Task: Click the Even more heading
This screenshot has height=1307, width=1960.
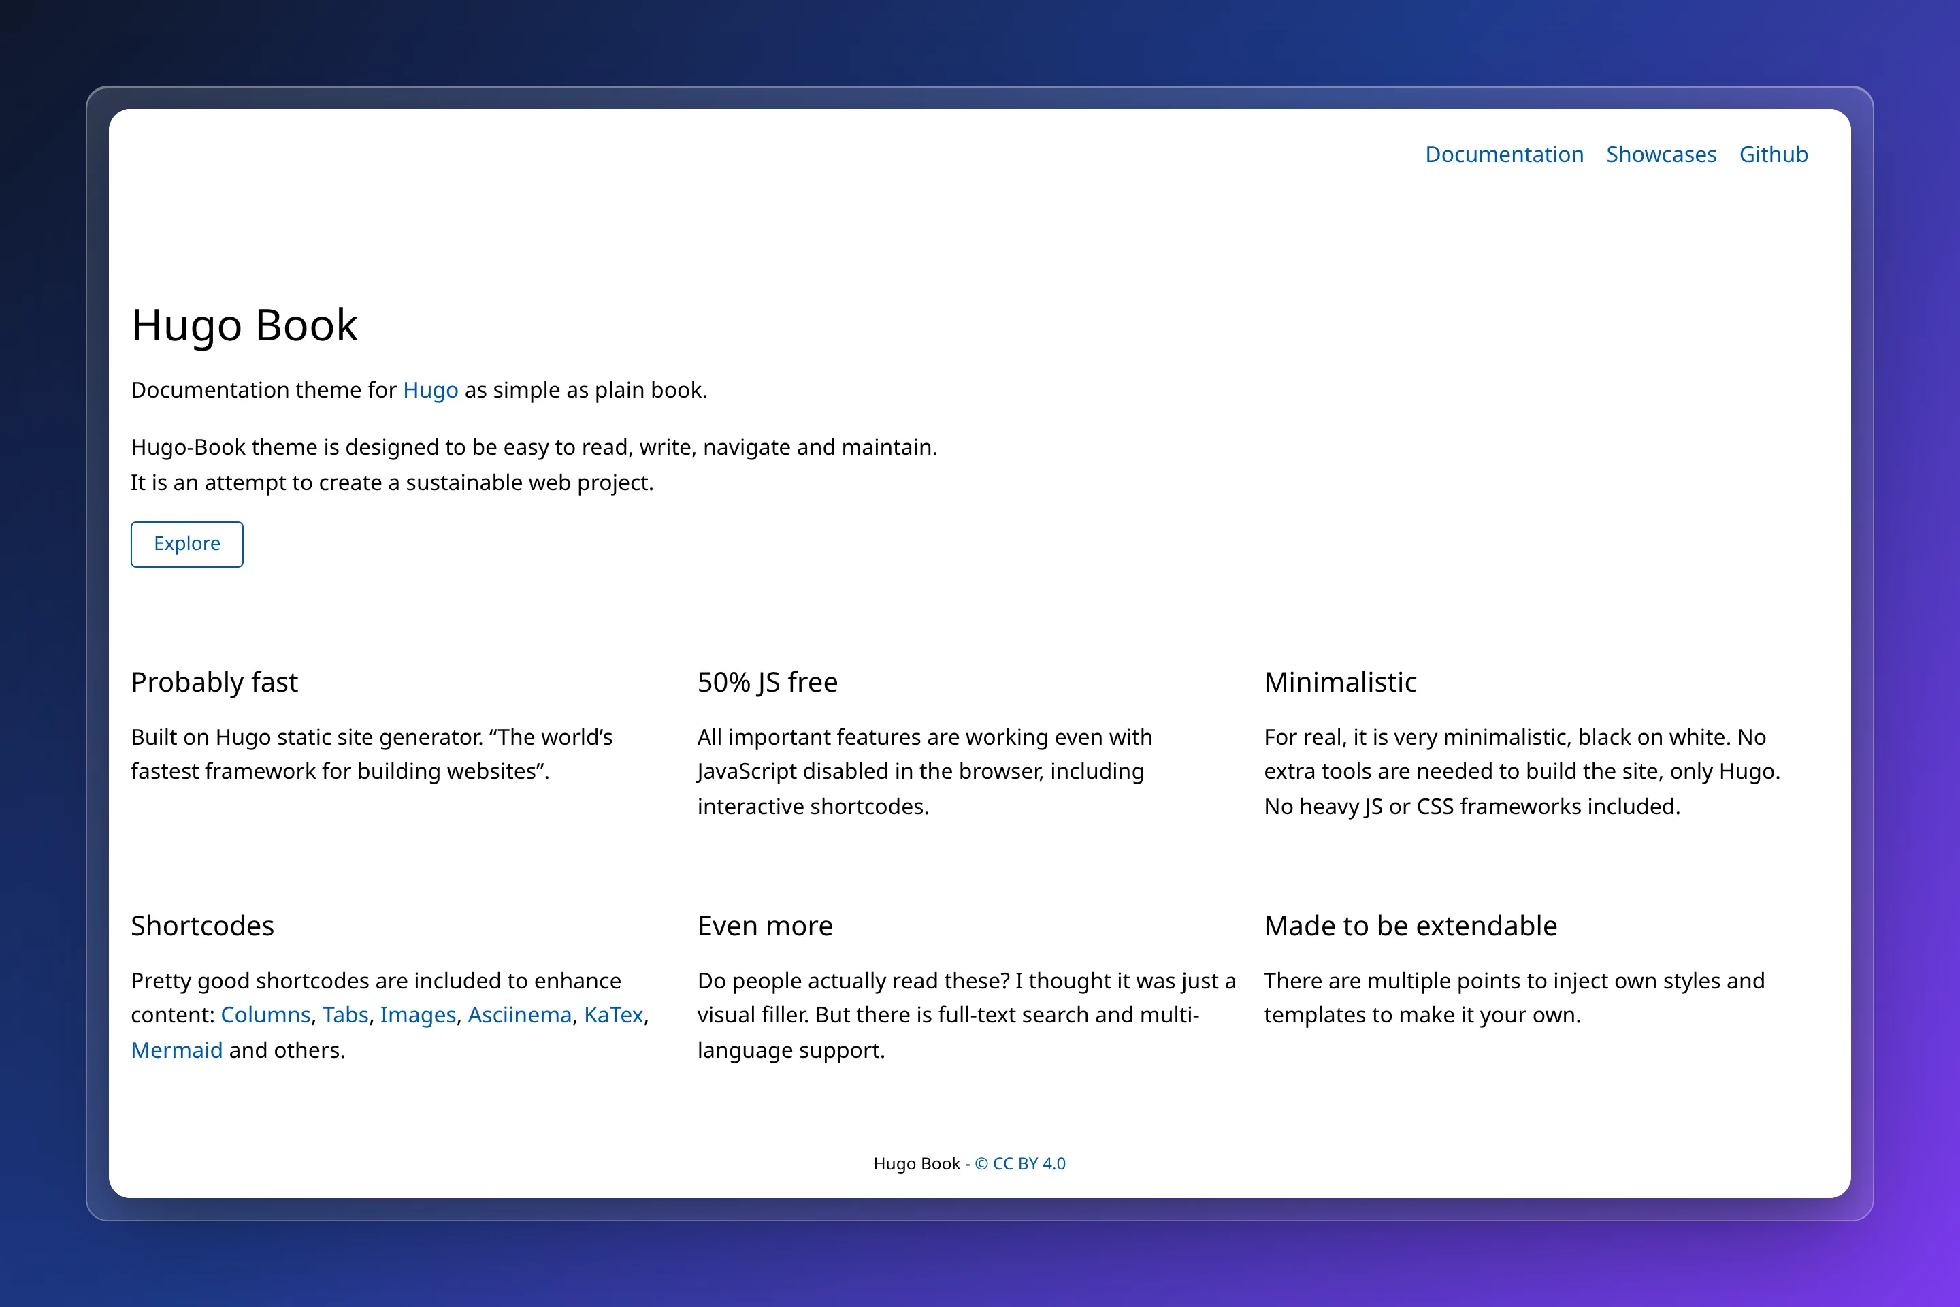Action: 765,925
